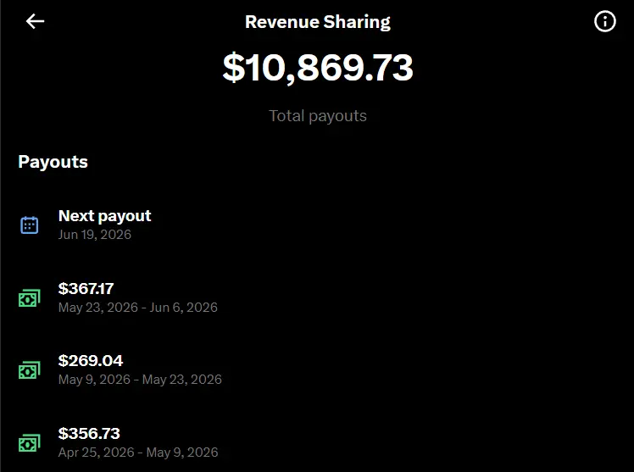Click the green cash icon beside $356.73
Screen dimensions: 634x472
click(x=30, y=443)
